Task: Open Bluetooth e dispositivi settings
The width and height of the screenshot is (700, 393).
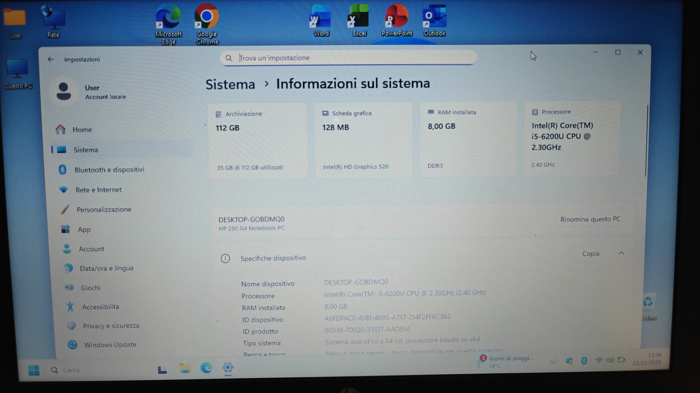Action: point(109,170)
